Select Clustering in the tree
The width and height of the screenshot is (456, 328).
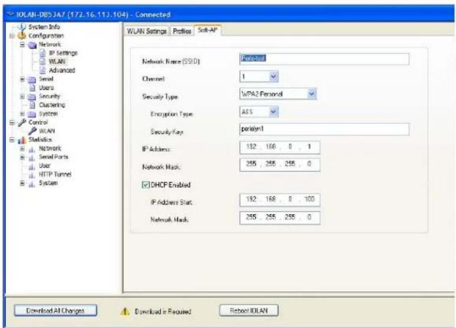coord(52,105)
